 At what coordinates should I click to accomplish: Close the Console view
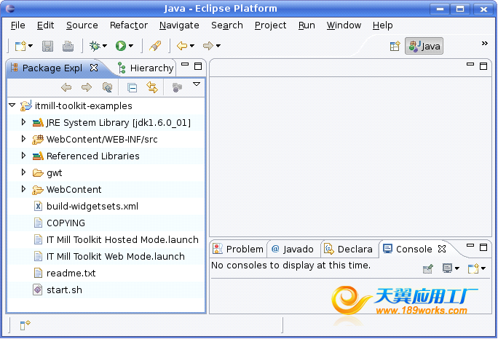442,249
